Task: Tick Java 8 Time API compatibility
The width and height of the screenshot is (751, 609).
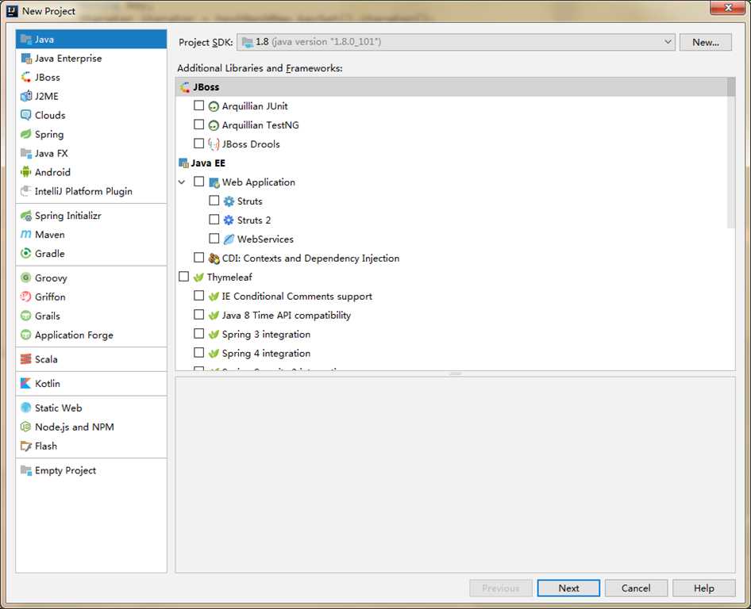Action: [198, 314]
